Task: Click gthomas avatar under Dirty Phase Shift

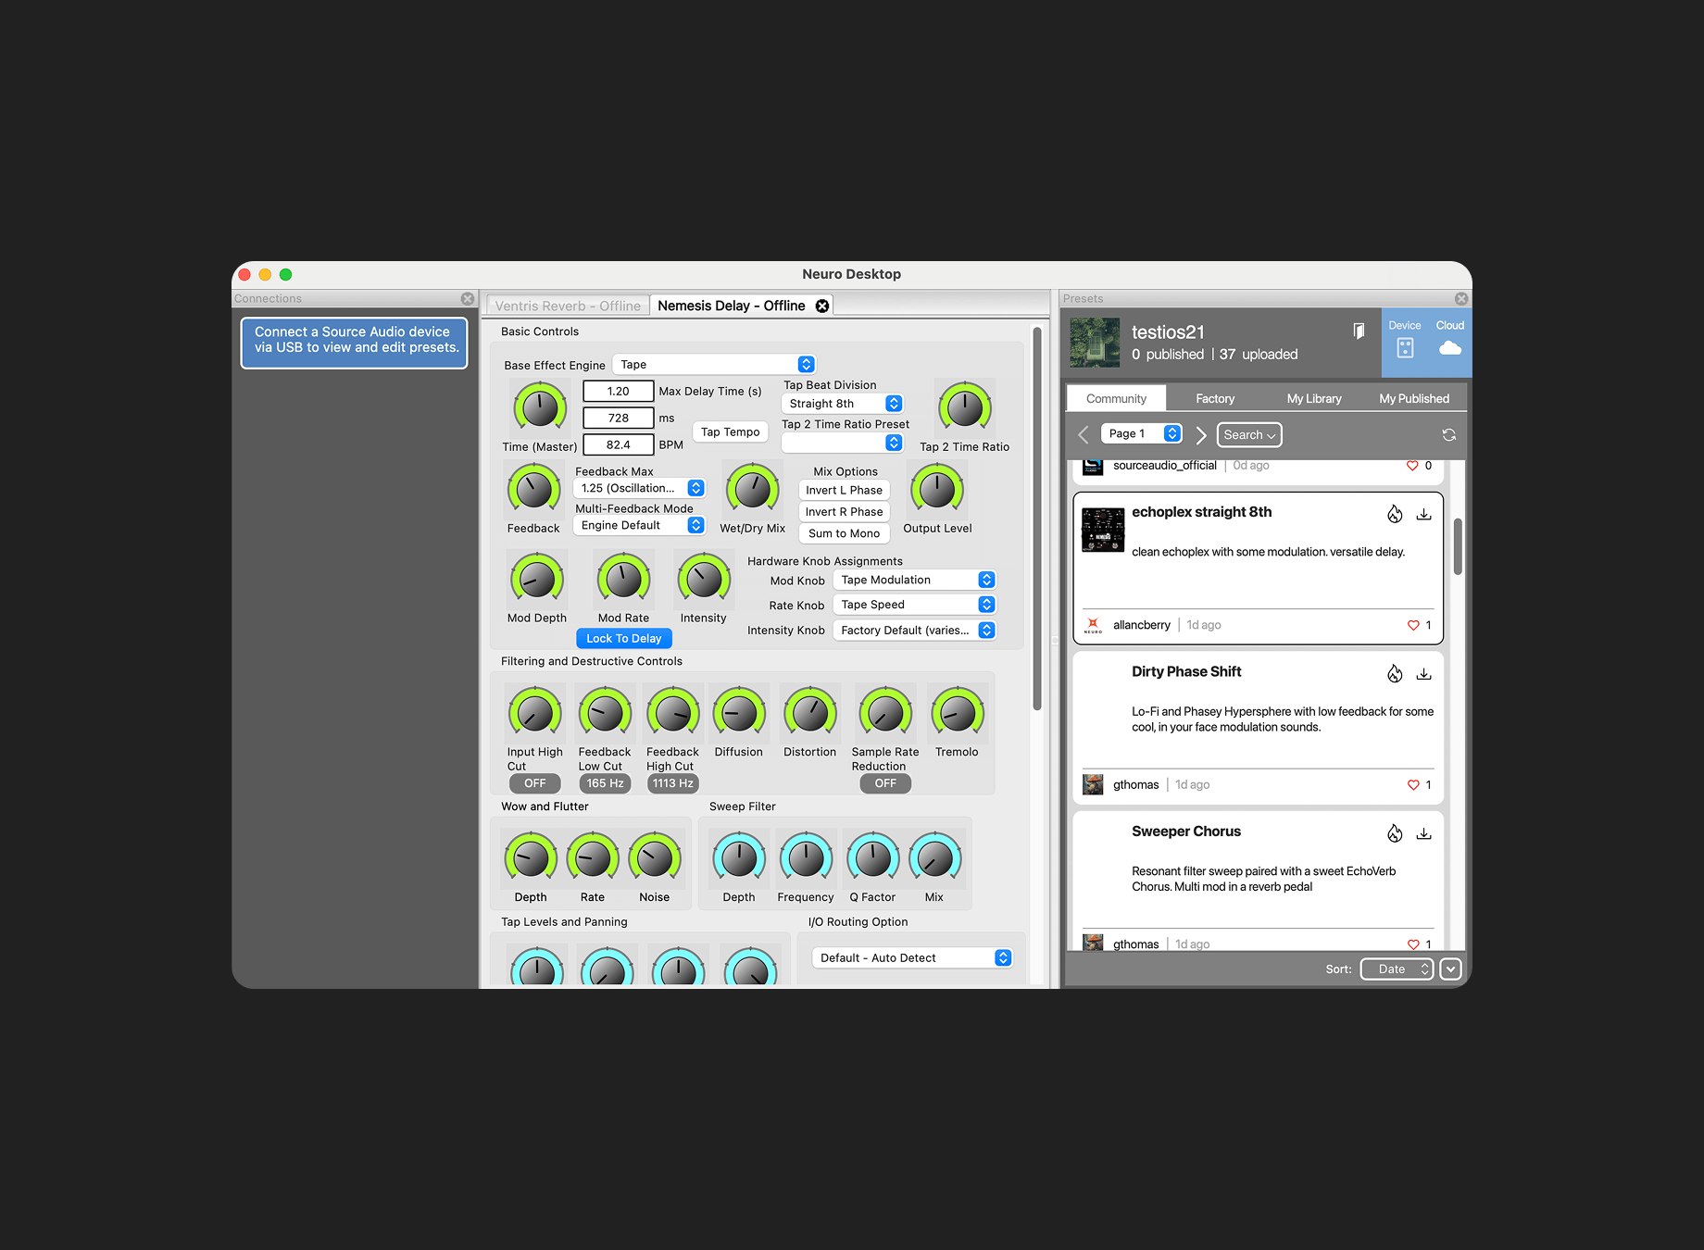Action: point(1093,785)
